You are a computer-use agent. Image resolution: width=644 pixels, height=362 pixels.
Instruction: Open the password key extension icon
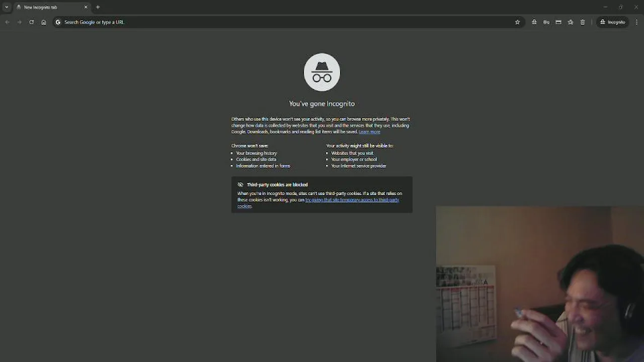tap(546, 22)
